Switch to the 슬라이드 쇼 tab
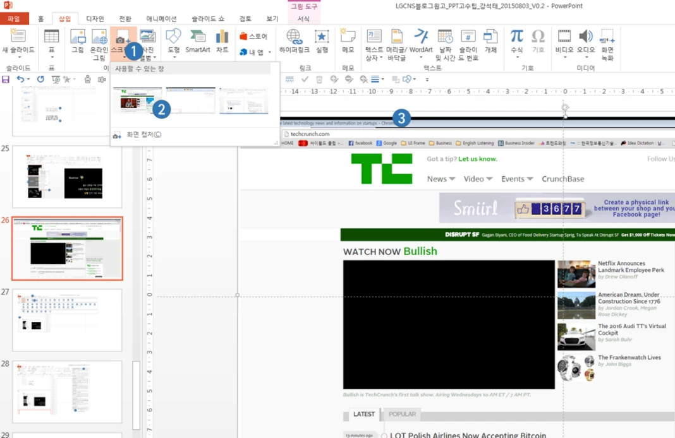This screenshot has width=675, height=438. 208,18
